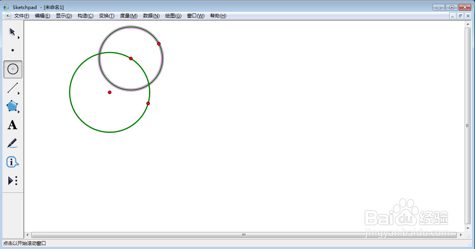
Task: Open the 绘图(G) menu
Action: coord(173,16)
